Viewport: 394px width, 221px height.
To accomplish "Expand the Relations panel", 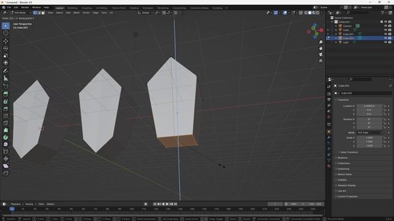I will tap(342, 158).
